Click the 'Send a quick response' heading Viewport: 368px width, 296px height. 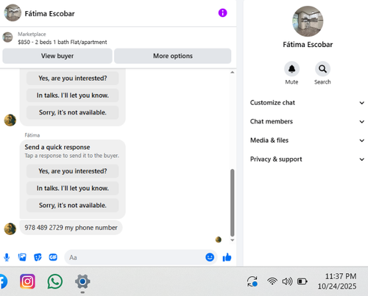click(x=57, y=147)
